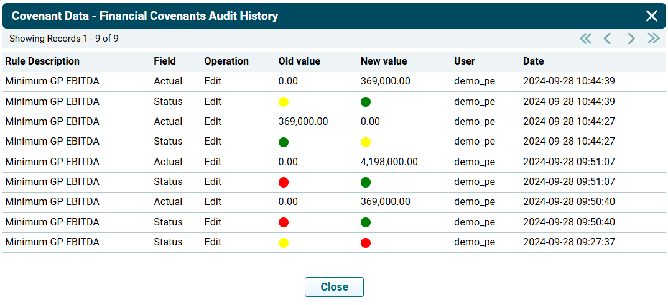Click the Operation column header
Image resolution: width=668 pixels, height=305 pixels.
[x=226, y=61]
